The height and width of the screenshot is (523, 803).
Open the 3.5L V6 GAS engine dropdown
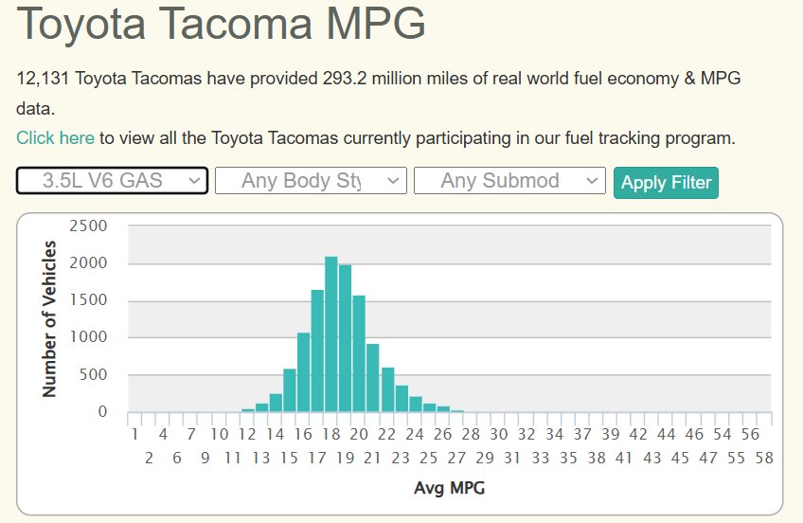(x=112, y=180)
